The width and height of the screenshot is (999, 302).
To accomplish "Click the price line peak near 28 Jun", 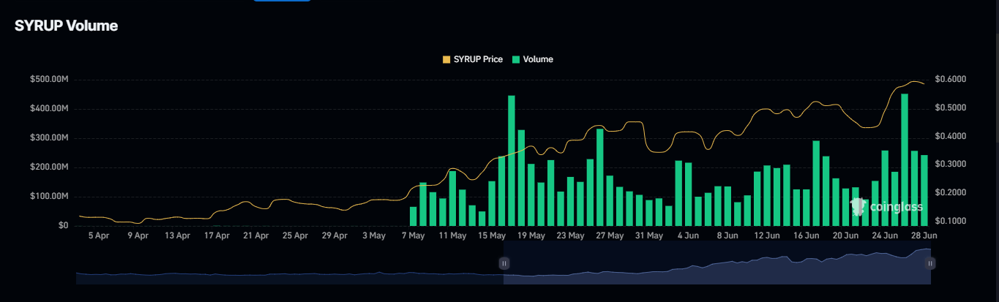I will (x=915, y=81).
